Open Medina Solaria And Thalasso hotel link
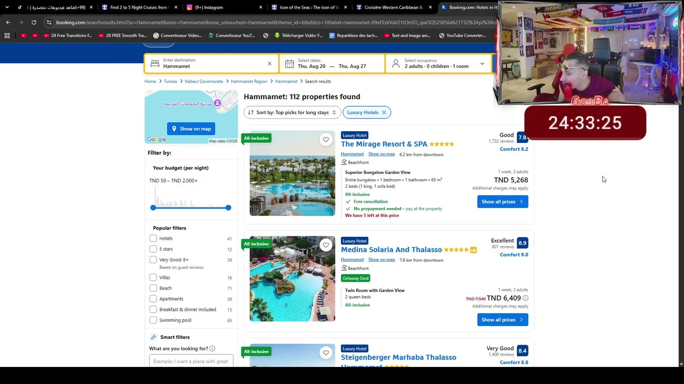This screenshot has width=684, height=384. point(391,250)
